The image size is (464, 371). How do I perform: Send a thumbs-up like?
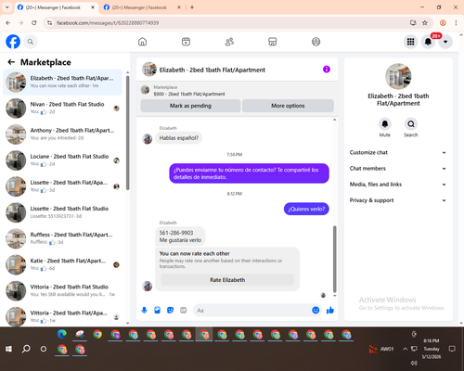tap(330, 310)
